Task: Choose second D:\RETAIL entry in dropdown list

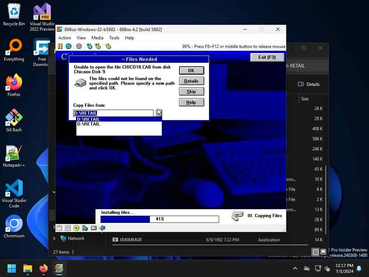Action: [x=119, y=124]
